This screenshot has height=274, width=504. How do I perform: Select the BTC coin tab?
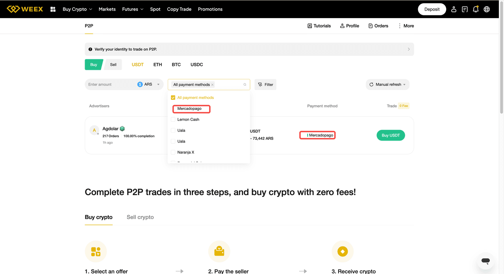(x=176, y=64)
